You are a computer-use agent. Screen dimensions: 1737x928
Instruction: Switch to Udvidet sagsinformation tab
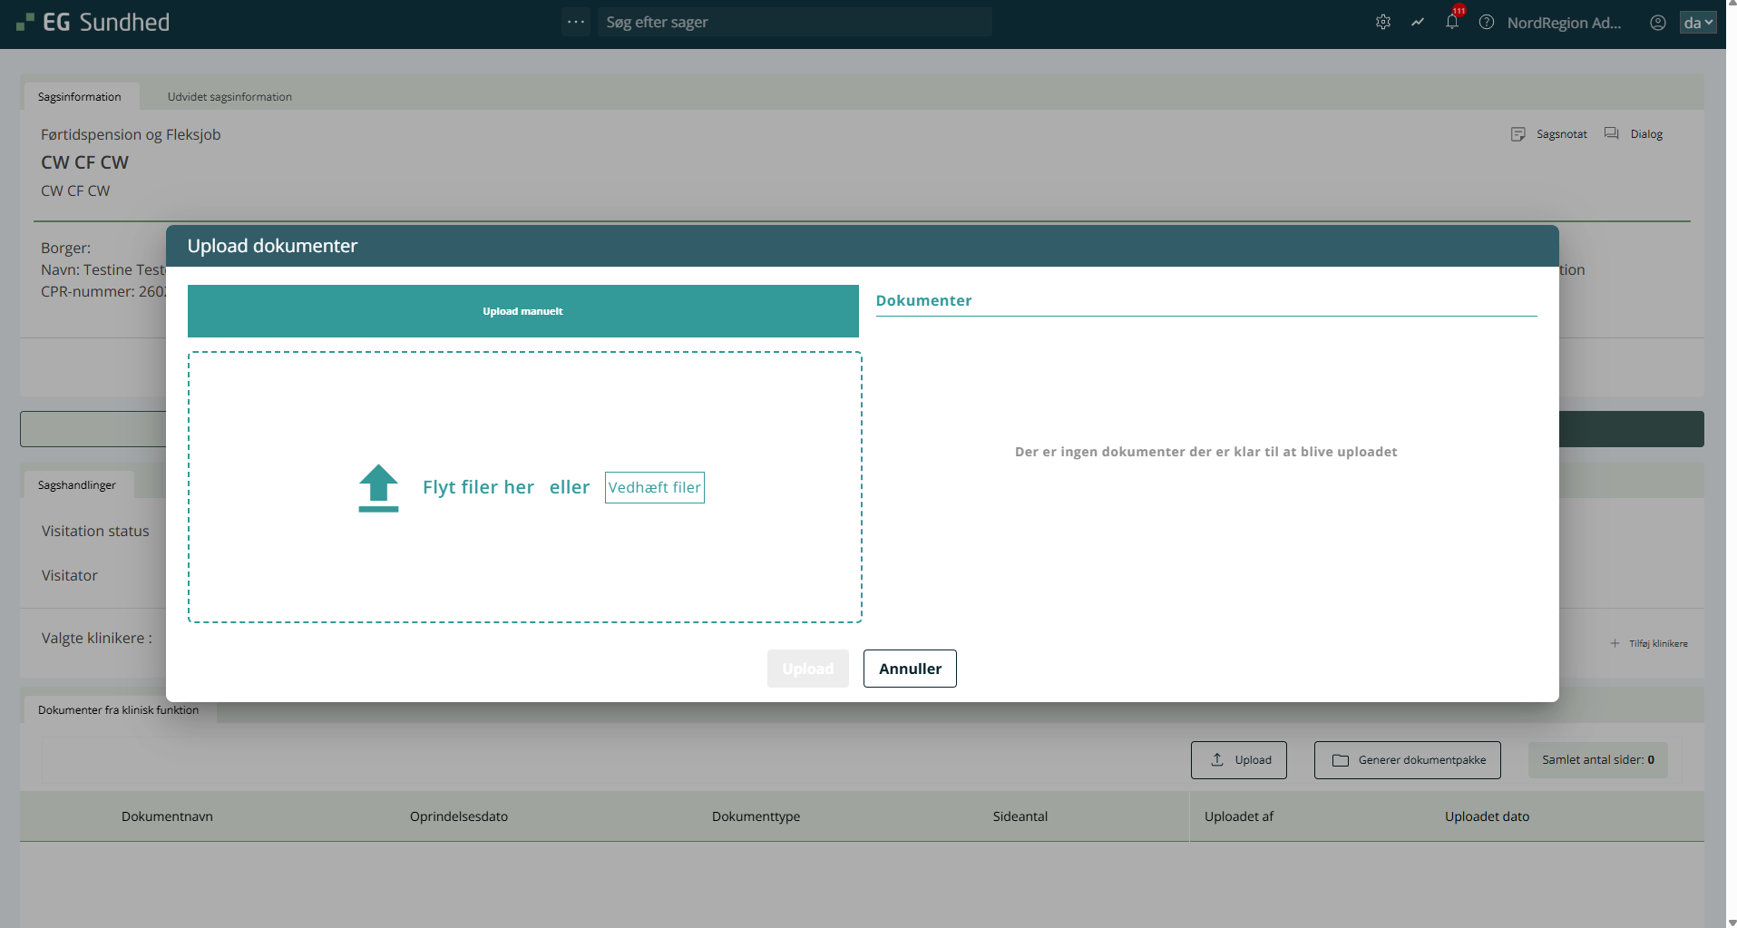pyautogui.click(x=229, y=97)
